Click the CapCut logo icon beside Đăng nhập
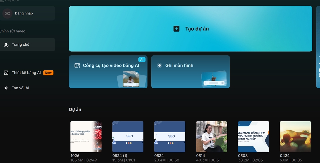320x163 pixels. point(7,13)
